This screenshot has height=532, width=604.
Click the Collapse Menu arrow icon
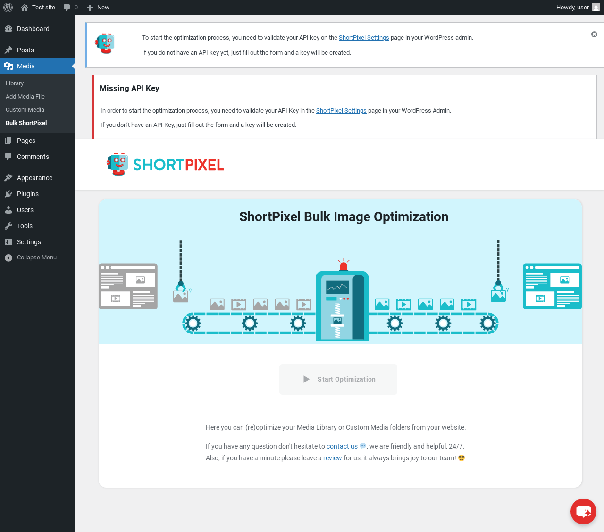coord(8,258)
